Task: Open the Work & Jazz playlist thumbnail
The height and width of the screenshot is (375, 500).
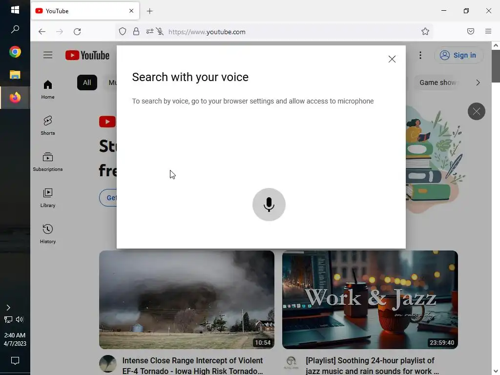Action: click(x=370, y=299)
